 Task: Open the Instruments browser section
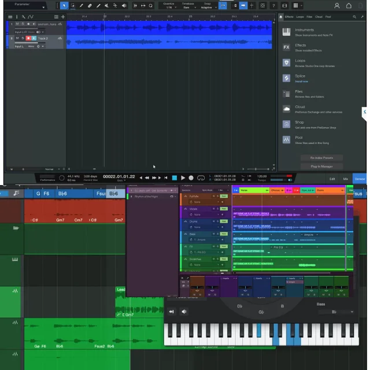pos(286,32)
